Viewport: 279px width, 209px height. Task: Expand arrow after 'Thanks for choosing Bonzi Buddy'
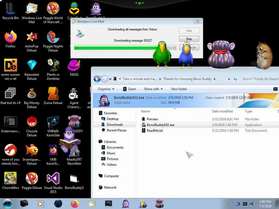pos(215,79)
